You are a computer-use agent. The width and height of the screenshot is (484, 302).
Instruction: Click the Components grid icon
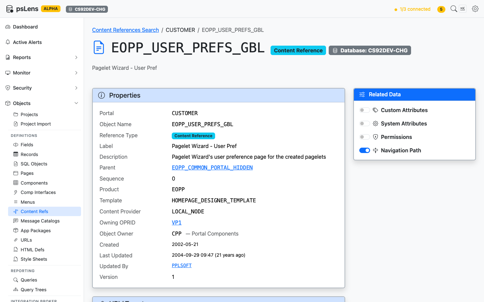(x=16, y=183)
